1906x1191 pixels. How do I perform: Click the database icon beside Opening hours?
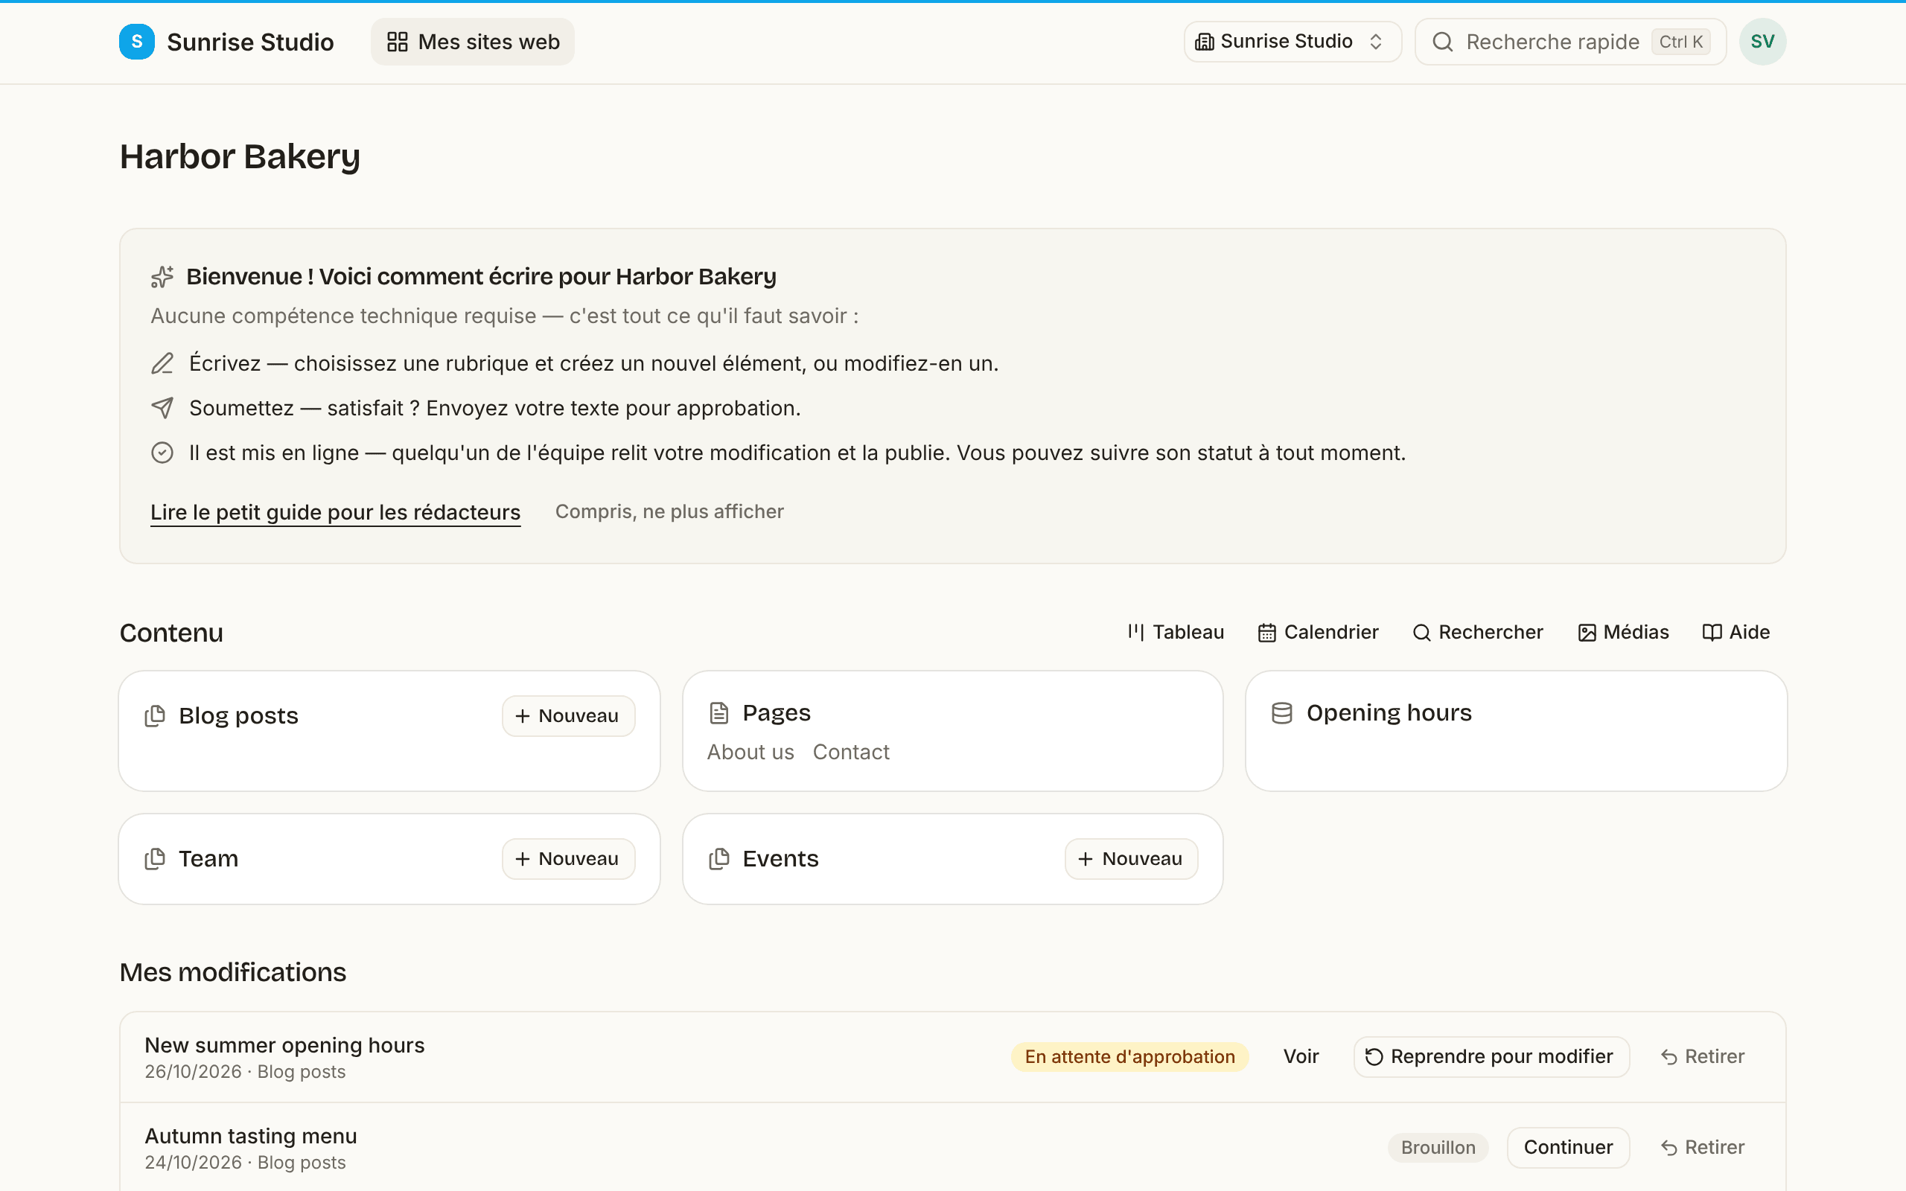click(x=1281, y=713)
